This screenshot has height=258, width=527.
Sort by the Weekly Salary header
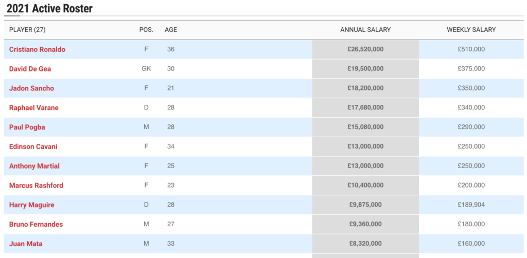471,30
